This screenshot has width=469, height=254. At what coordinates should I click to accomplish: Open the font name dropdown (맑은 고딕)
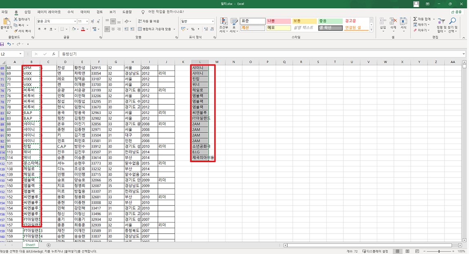coord(75,21)
